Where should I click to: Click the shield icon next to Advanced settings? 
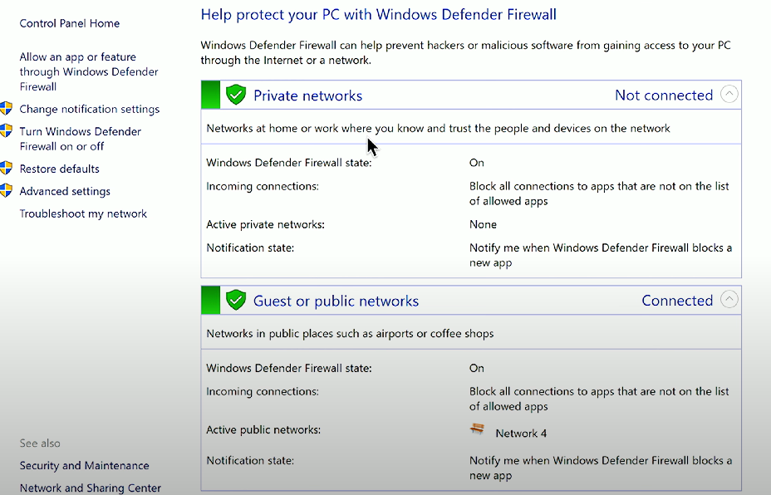6,191
